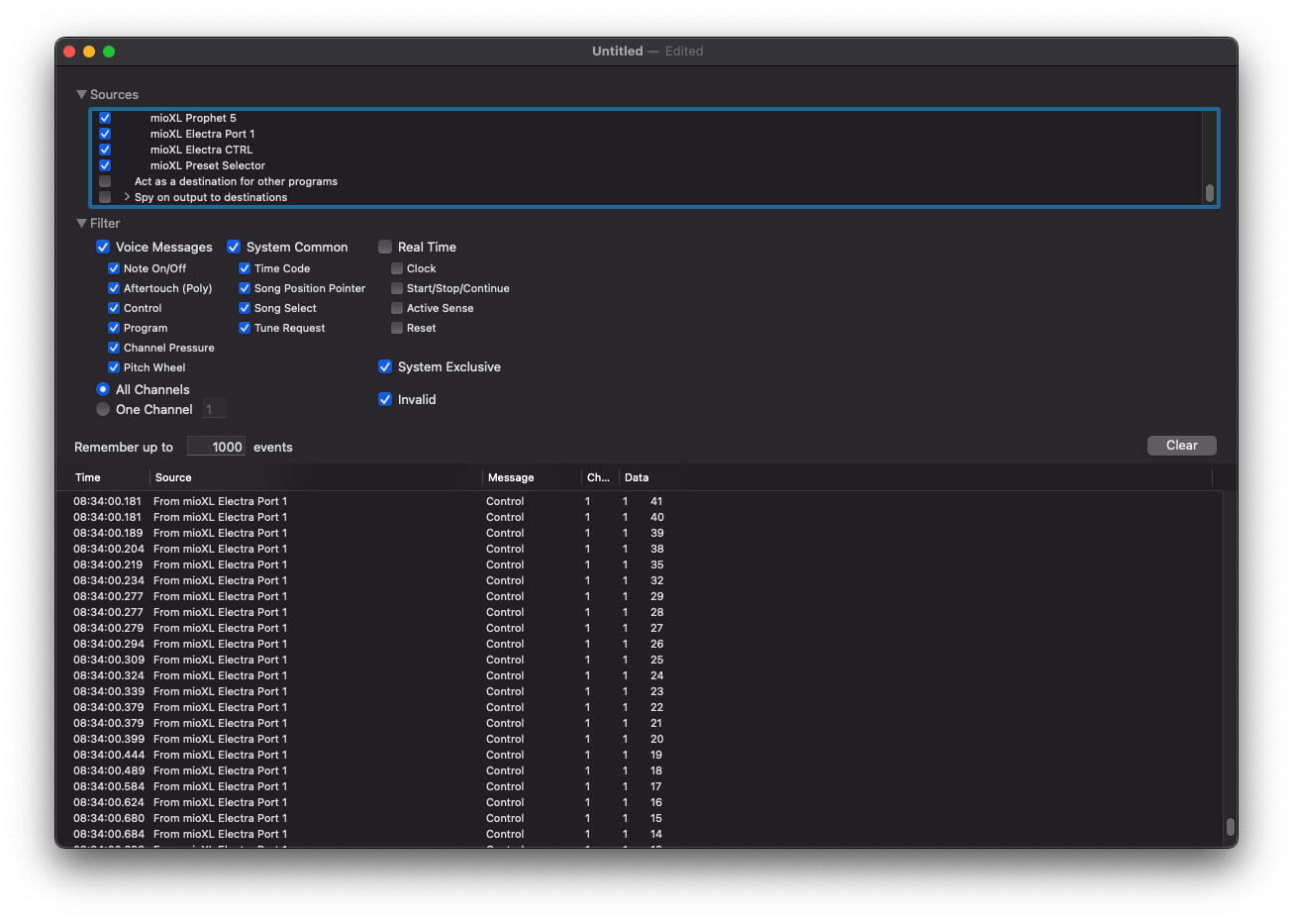Click the One Channel number field

coord(214,409)
